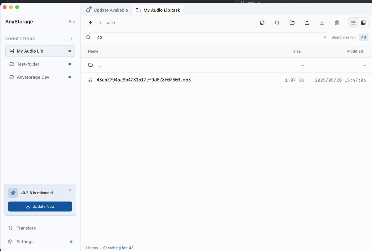This screenshot has height=251, width=372.
Task: Select the My Audio Lib connection
Action: (x=40, y=51)
